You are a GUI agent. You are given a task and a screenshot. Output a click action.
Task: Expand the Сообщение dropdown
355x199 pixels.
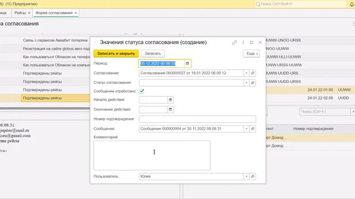246,129
